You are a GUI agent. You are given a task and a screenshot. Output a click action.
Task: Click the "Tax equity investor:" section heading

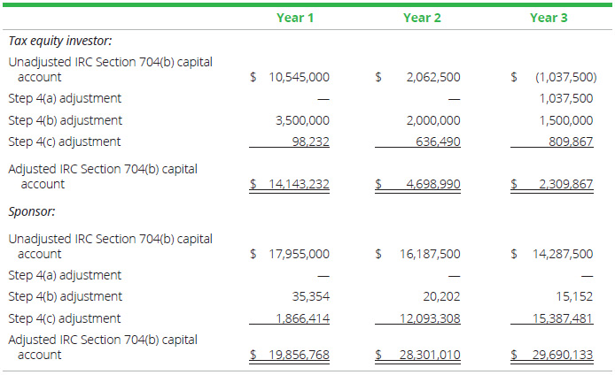60,41
